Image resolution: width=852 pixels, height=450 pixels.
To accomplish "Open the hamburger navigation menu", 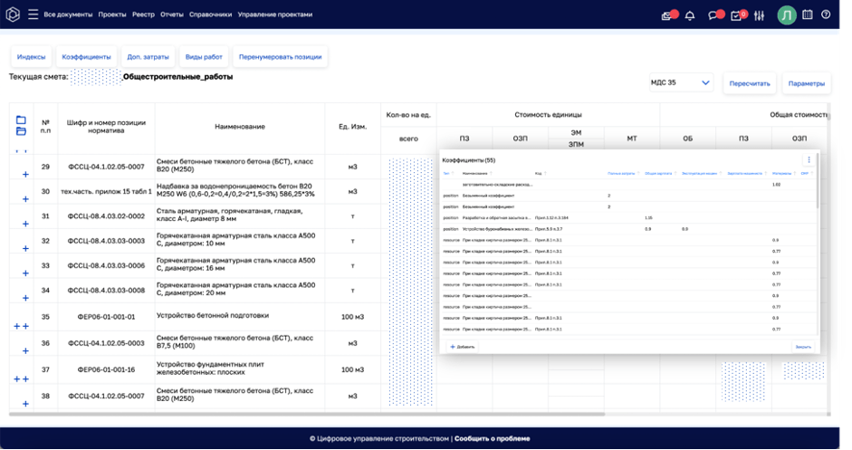I will pos(33,14).
